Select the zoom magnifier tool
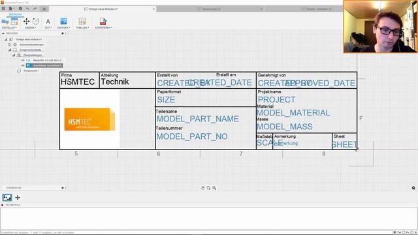This screenshot has height=235, width=418. (x=214, y=188)
